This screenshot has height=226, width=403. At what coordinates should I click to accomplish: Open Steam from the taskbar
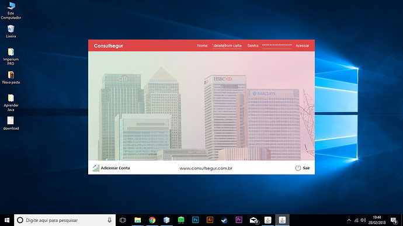[x=224, y=220]
